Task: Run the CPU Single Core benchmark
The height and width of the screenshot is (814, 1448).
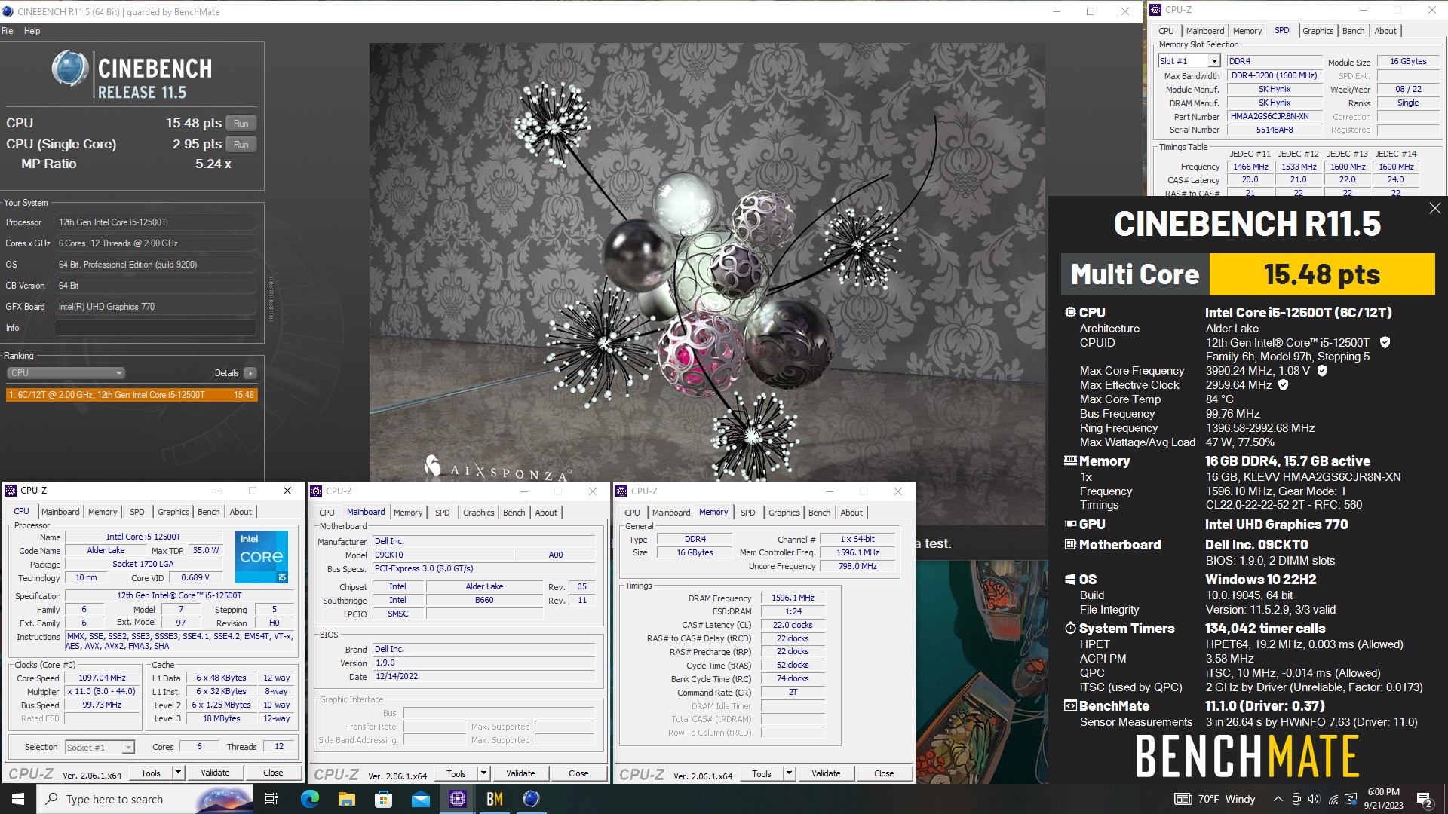Action: tap(241, 144)
